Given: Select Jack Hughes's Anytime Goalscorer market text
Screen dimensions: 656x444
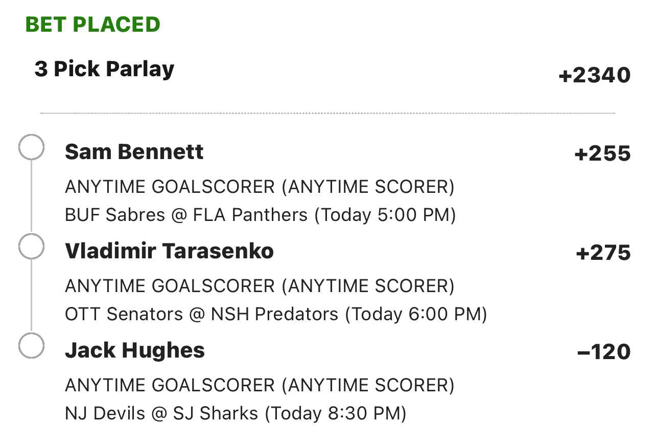Looking at the screenshot, I should 260,386.
